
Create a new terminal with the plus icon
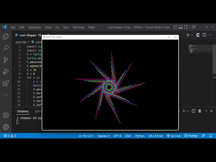[x=184, y=111]
